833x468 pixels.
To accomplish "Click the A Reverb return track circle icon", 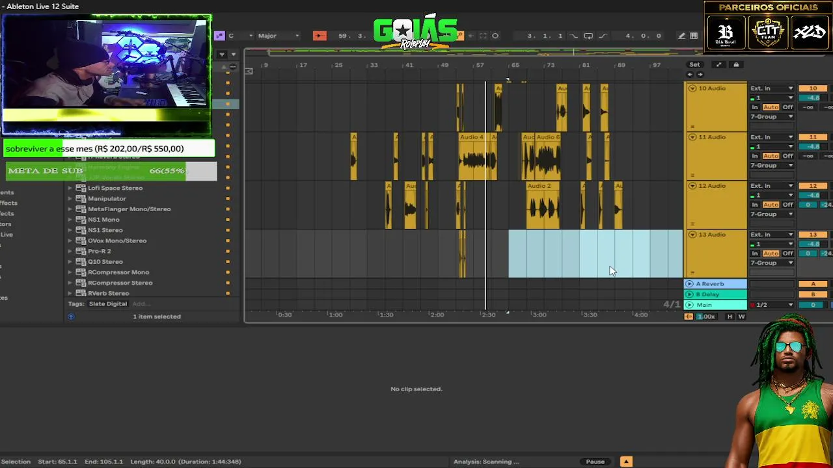I will click(x=689, y=284).
